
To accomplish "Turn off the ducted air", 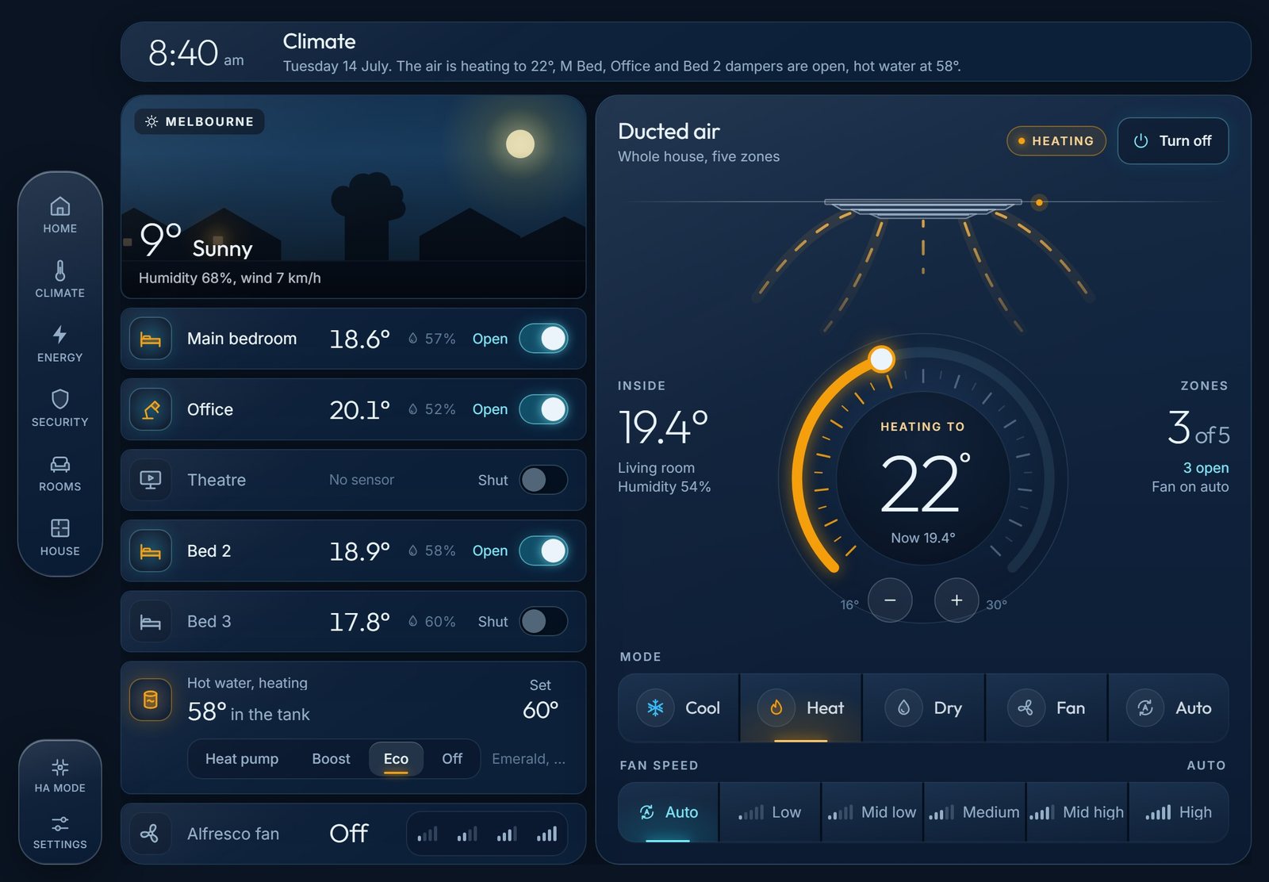I will (x=1173, y=141).
